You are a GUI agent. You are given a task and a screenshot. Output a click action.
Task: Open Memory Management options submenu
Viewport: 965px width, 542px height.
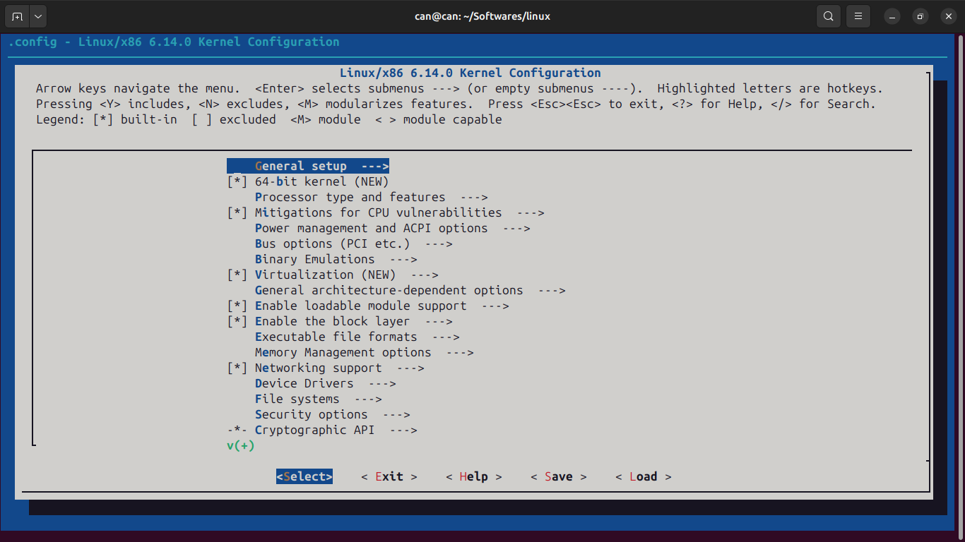pos(365,352)
